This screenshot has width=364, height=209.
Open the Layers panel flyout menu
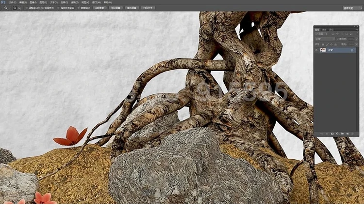point(356,29)
